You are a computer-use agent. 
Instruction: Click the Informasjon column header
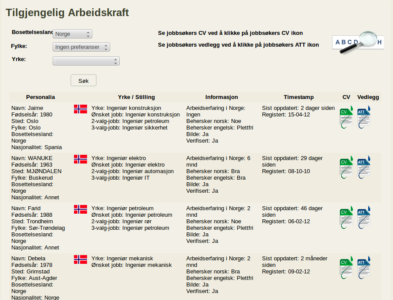pos(222,97)
